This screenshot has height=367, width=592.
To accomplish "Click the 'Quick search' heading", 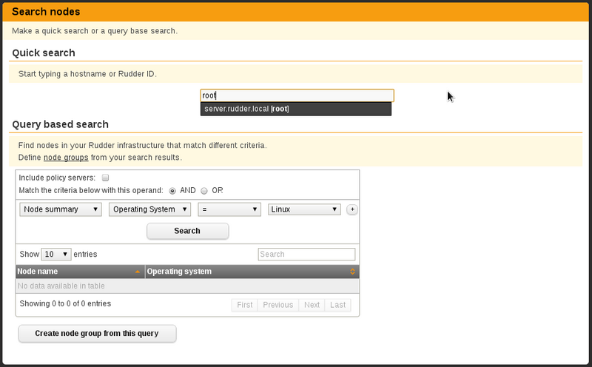I will point(44,53).
